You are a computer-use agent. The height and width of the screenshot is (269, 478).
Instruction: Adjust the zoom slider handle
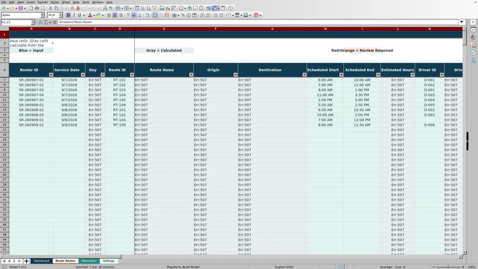[x=448, y=267]
